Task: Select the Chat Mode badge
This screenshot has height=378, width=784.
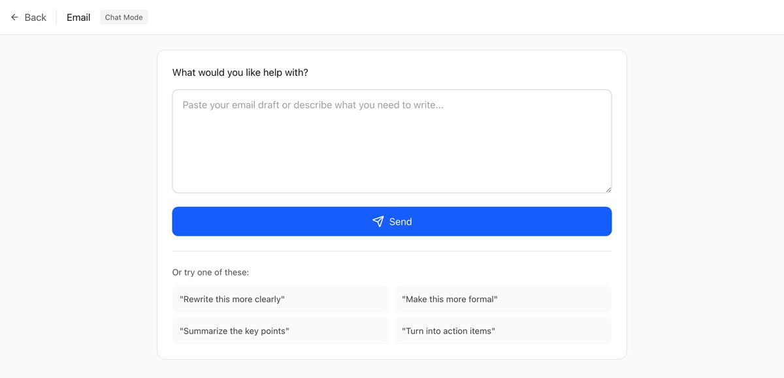Action: pos(124,18)
